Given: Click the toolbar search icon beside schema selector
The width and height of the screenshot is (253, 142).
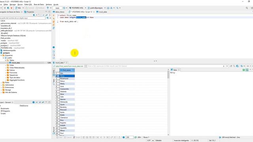Looking at the screenshot, I should pyautogui.click(x=117, y=8).
